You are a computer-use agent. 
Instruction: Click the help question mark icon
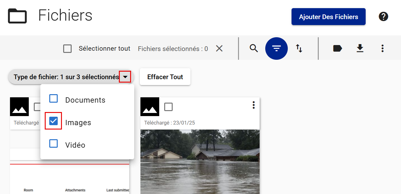383,17
